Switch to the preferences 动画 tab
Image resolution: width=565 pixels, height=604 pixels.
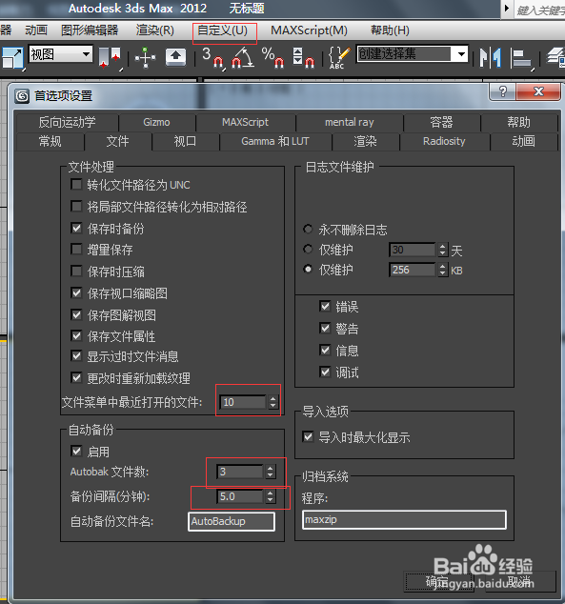point(523,141)
